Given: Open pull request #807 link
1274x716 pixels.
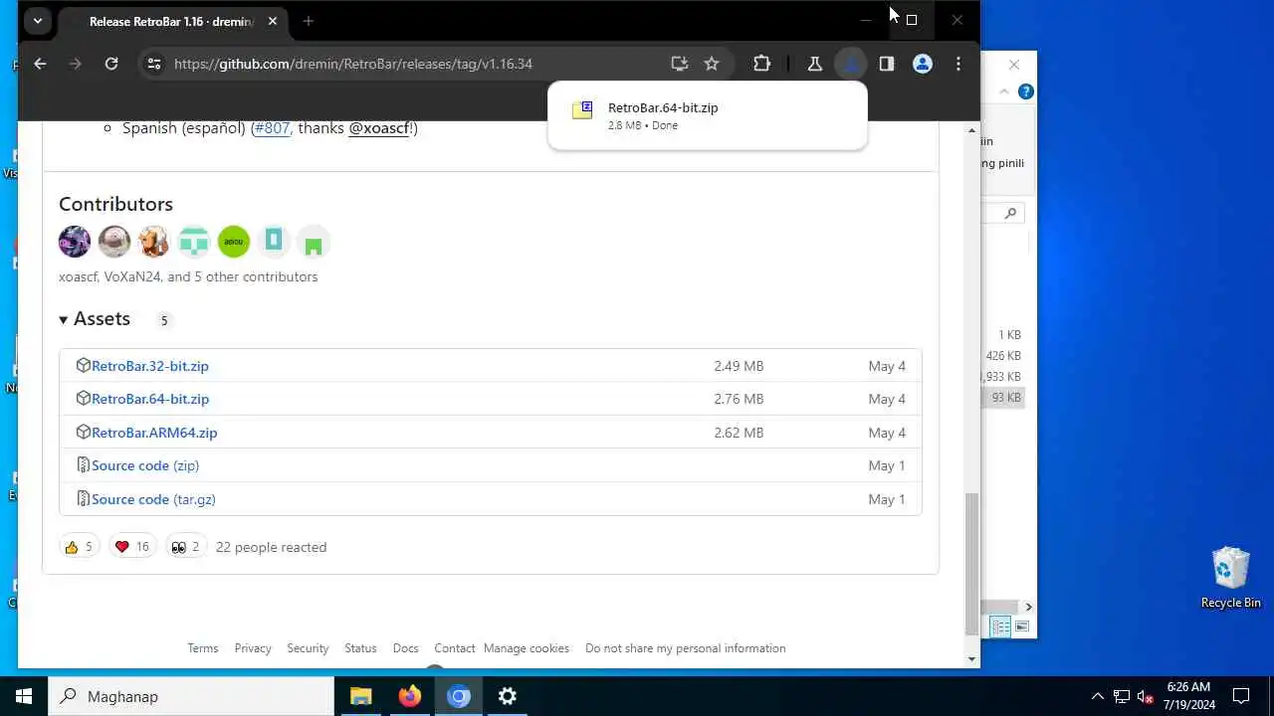Looking at the screenshot, I should [x=272, y=128].
